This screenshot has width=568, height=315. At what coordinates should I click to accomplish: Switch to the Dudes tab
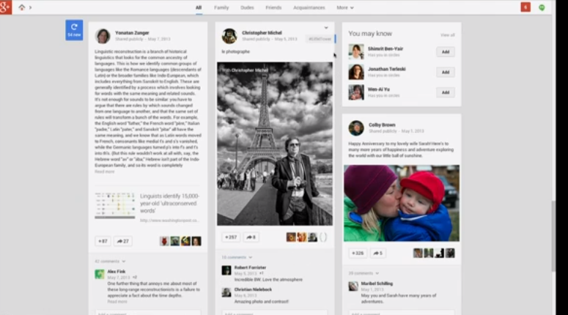(247, 7)
